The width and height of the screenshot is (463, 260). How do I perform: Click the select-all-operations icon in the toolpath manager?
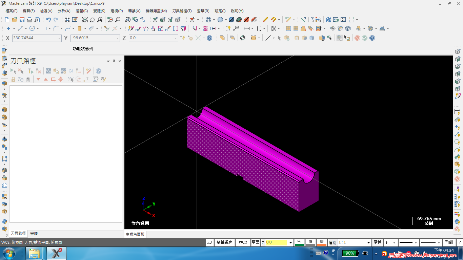tap(13, 71)
